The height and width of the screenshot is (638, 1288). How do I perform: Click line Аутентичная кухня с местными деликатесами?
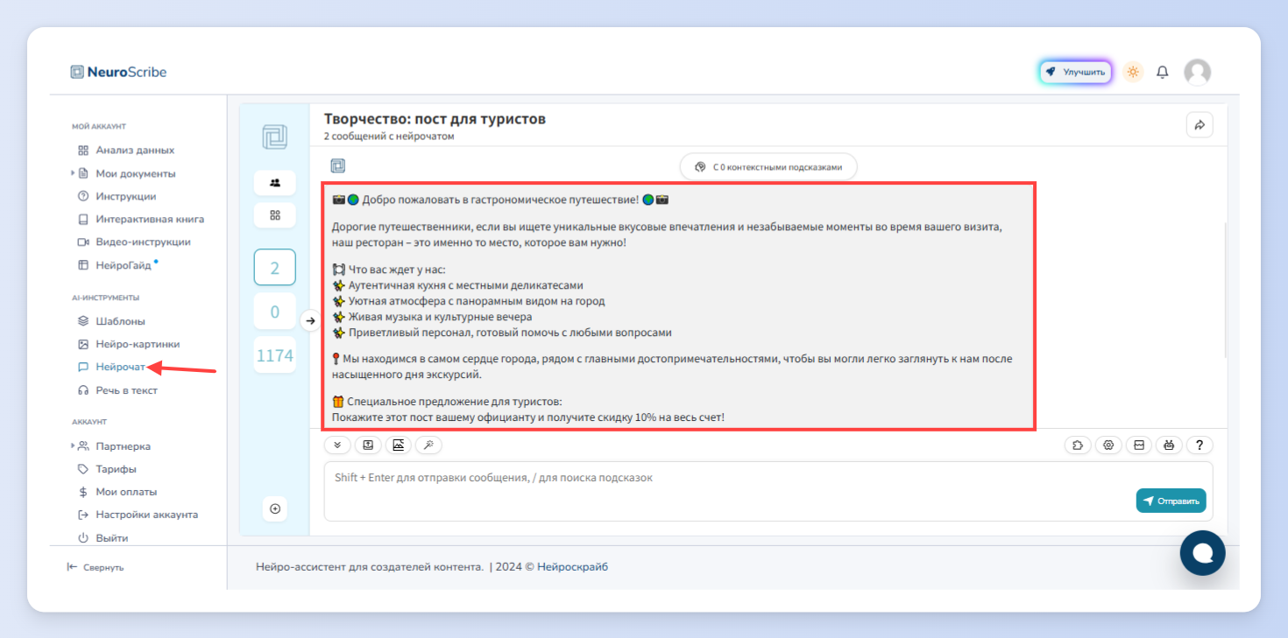[465, 285]
